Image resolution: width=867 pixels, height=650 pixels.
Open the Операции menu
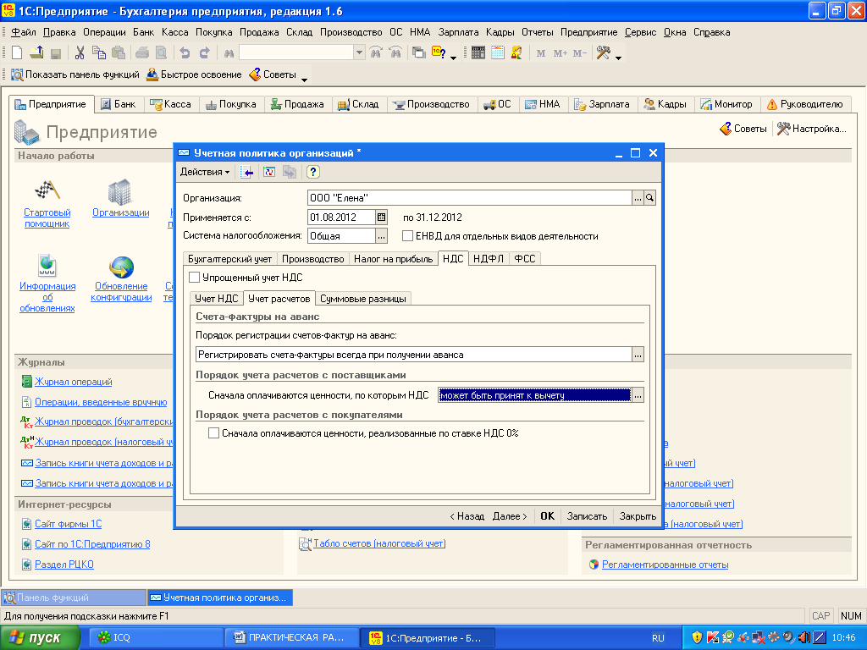pyautogui.click(x=104, y=32)
